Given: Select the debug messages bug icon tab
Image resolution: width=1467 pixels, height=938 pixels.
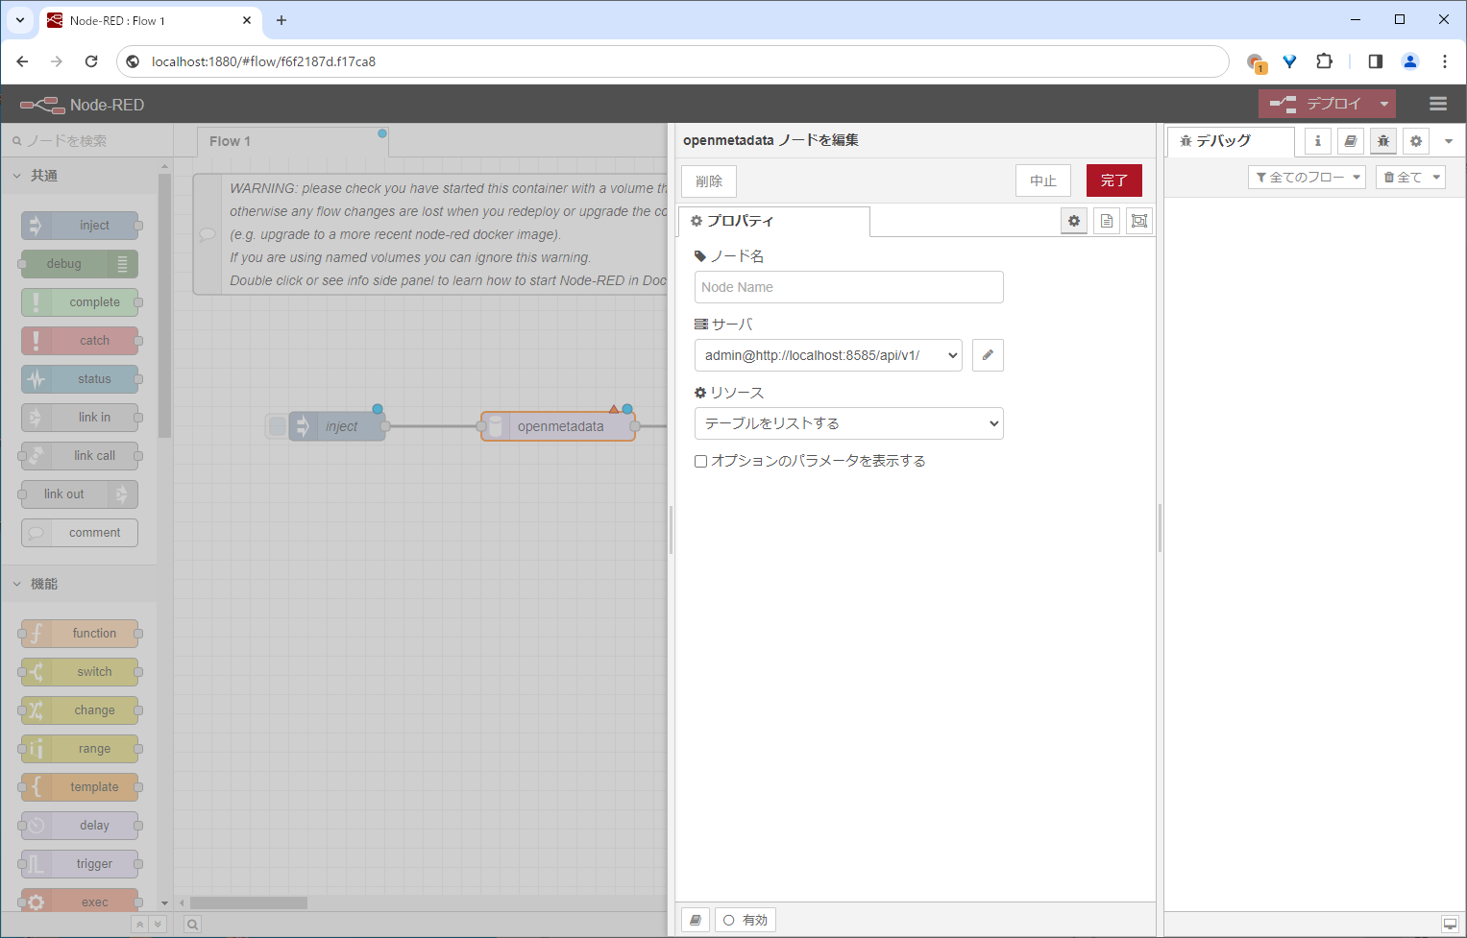Looking at the screenshot, I should [x=1383, y=140].
